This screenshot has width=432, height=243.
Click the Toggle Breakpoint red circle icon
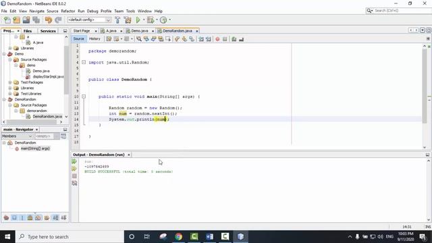point(217,39)
